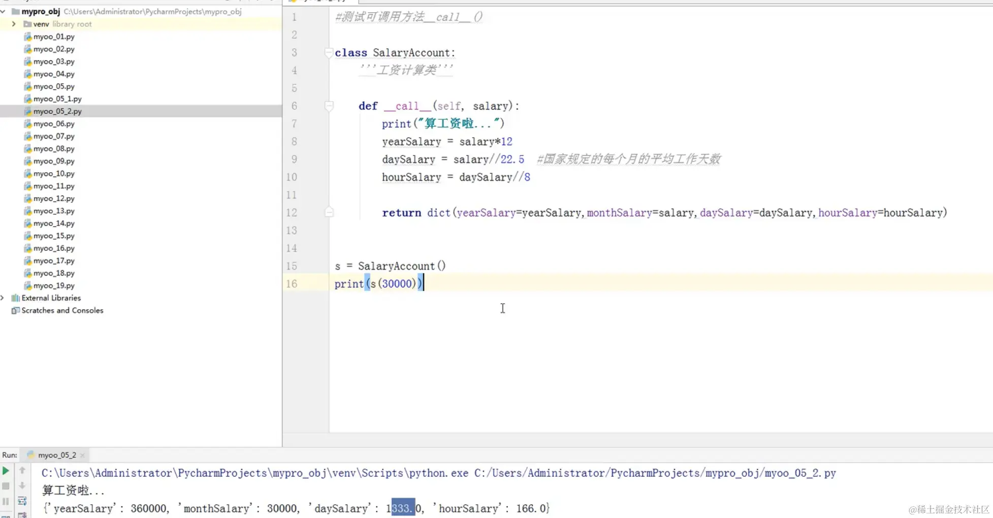
Task: Select myoo_03.py file
Action: coord(54,61)
